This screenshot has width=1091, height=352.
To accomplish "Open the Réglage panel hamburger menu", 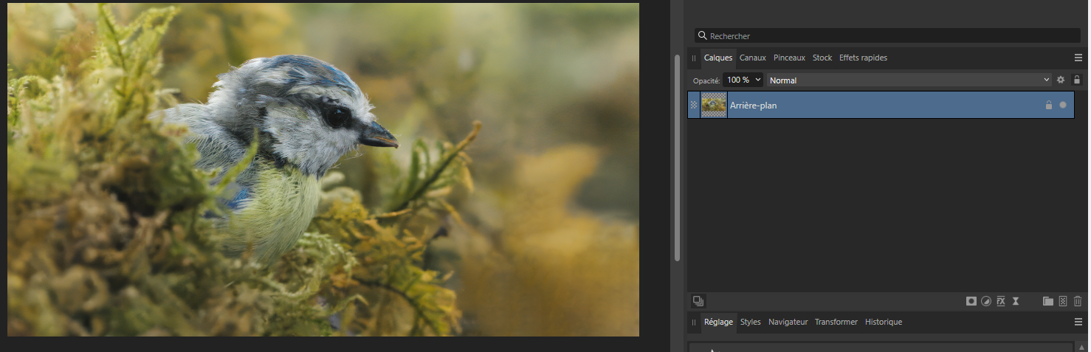I will tap(1078, 322).
